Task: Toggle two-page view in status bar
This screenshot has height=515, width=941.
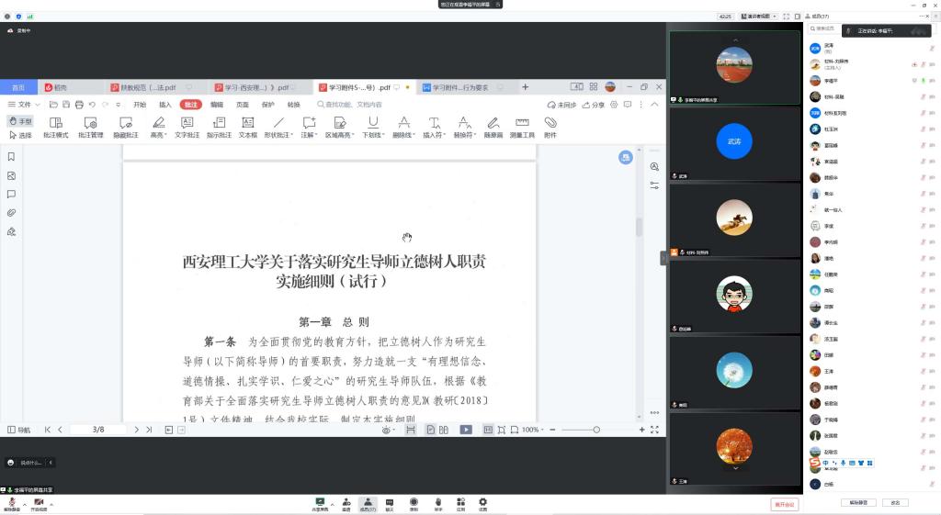Action: tap(444, 430)
